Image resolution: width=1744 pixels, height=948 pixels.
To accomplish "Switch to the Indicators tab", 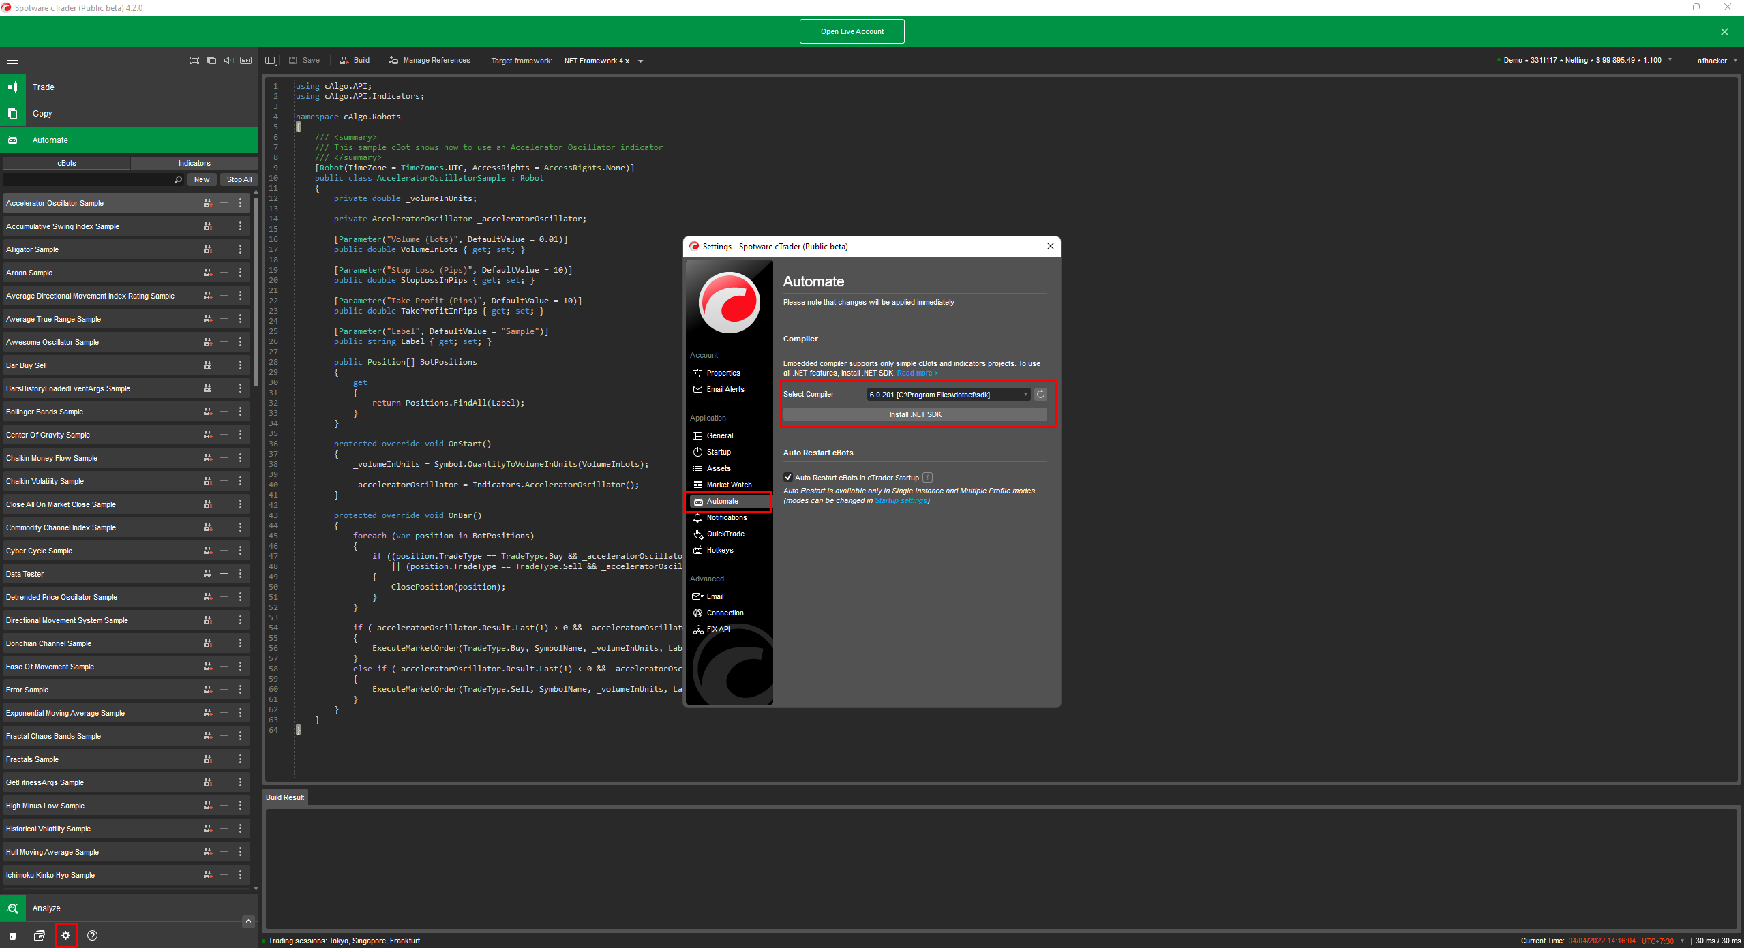I will click(194, 163).
